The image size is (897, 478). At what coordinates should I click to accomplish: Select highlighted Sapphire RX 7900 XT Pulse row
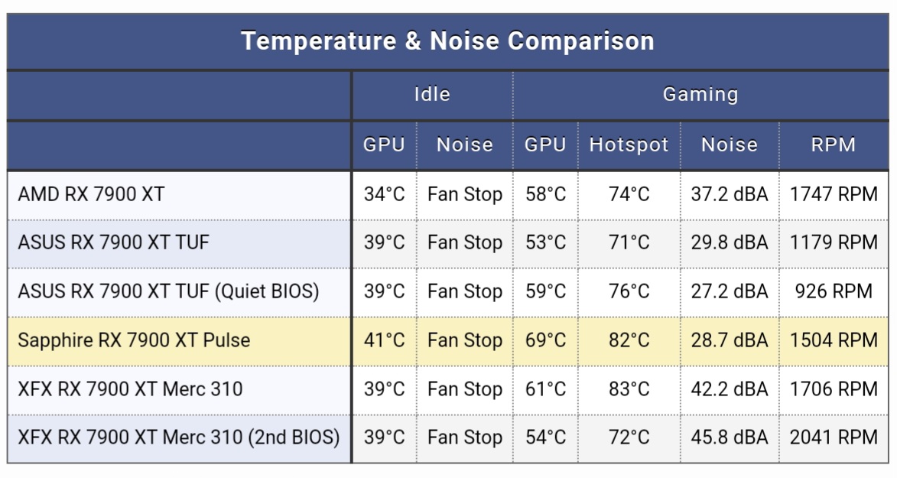(447, 341)
